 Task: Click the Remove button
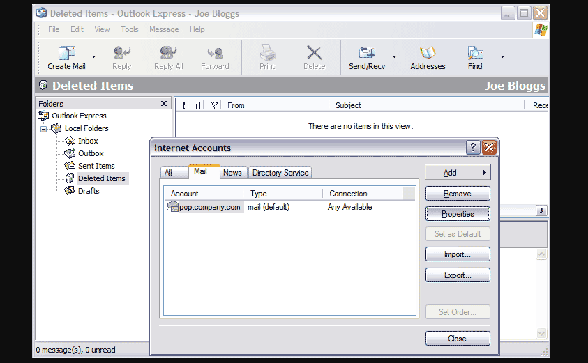(458, 194)
